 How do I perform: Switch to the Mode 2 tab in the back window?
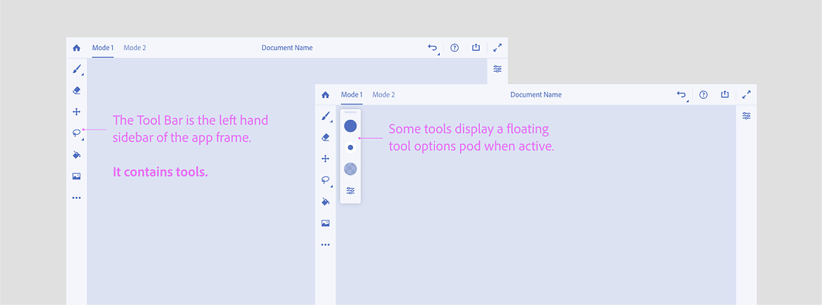coord(135,48)
